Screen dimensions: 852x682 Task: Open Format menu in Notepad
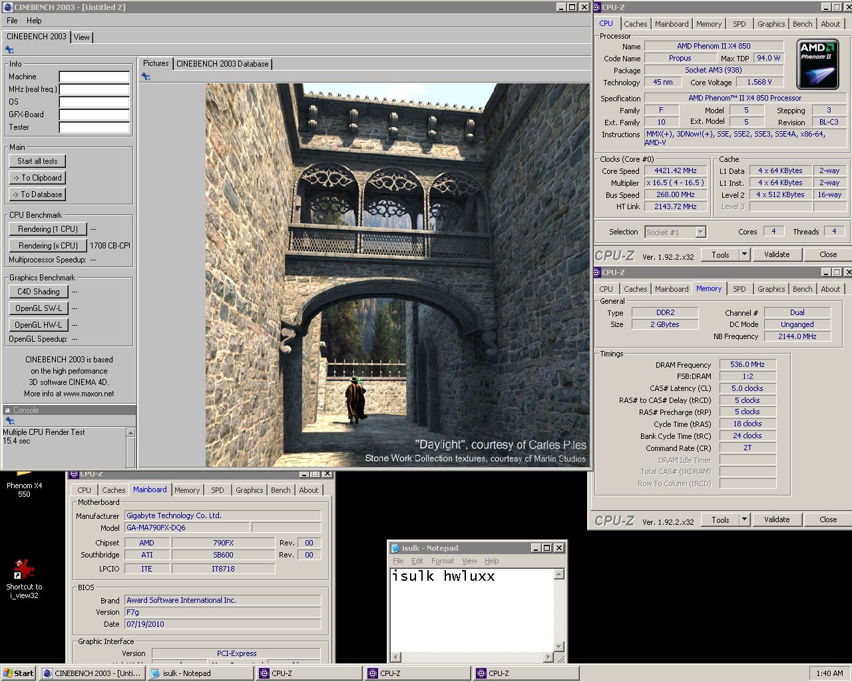point(442,561)
